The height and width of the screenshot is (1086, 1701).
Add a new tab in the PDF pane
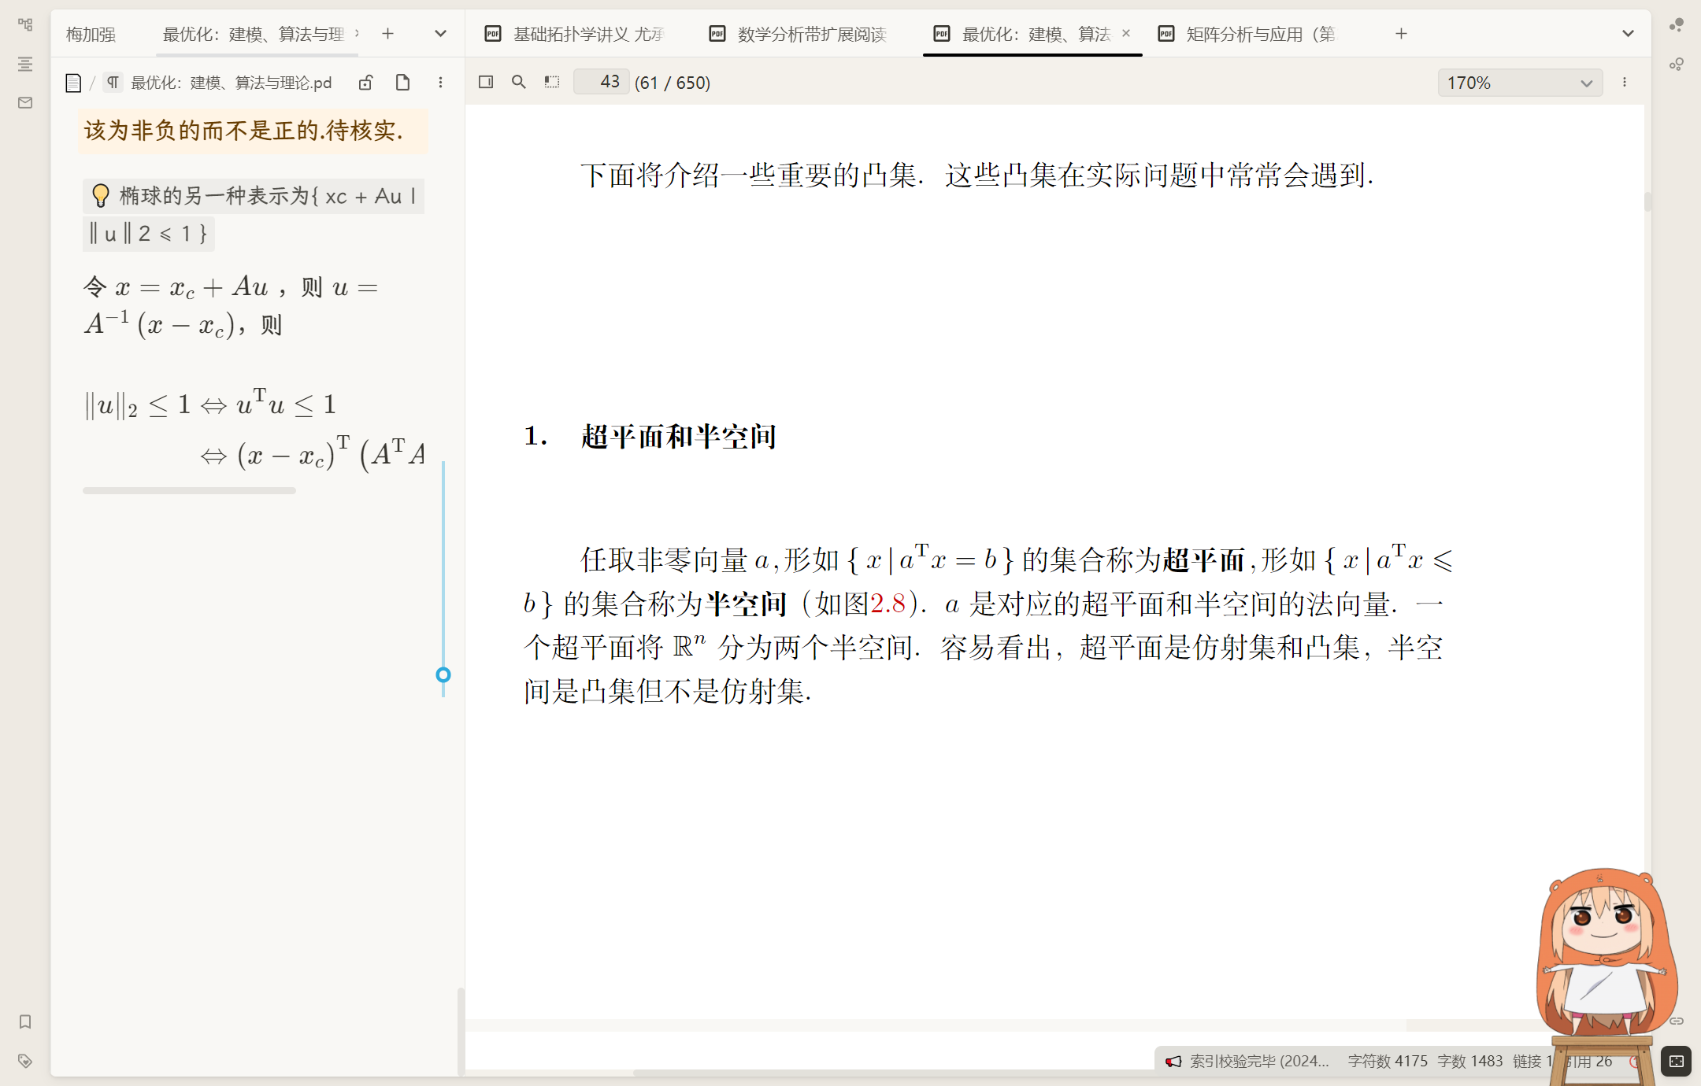click(1401, 34)
